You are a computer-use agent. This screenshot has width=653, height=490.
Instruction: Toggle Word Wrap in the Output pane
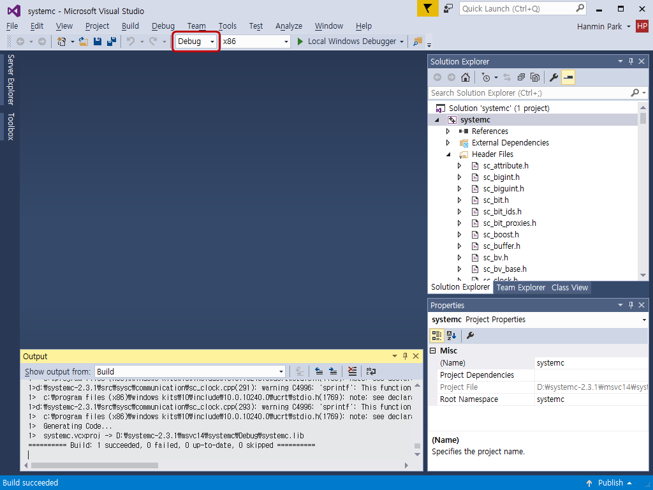371,371
